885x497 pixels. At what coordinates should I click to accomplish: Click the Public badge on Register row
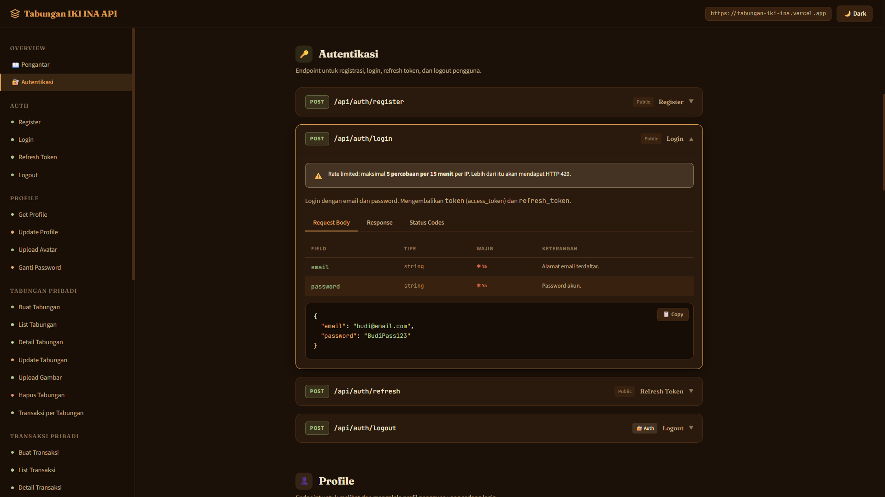coord(643,102)
